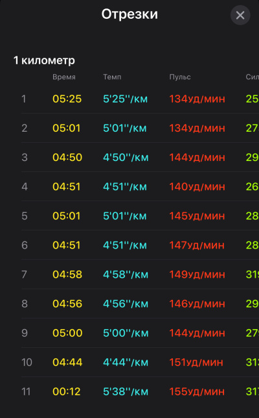Viewport: 259px width, 418px height.
Task: Select split 10 time 04:44
Action: point(67,362)
